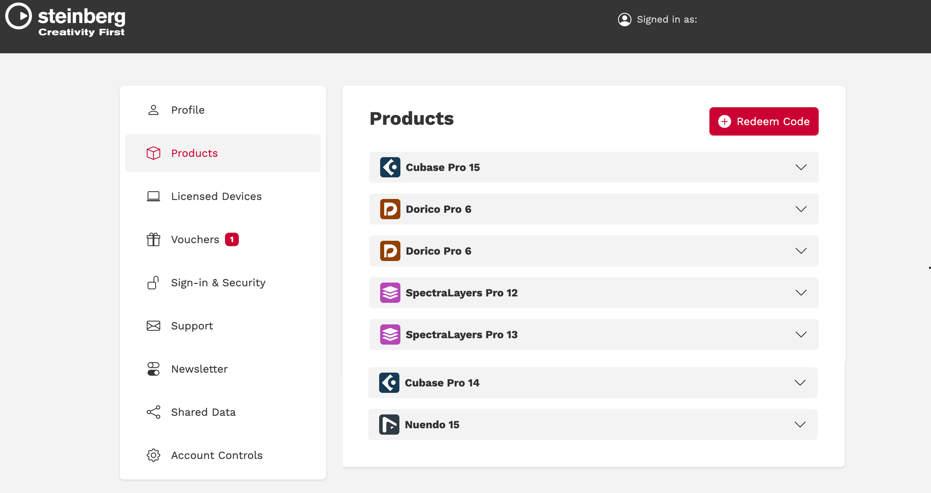This screenshot has width=931, height=493.
Task: Expand the Cubase Pro 14 chevron
Action: coord(800,382)
